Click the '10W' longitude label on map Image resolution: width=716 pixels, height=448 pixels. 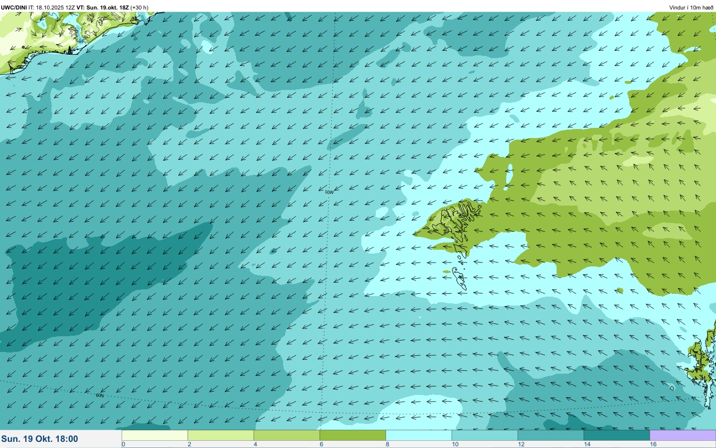point(329,192)
